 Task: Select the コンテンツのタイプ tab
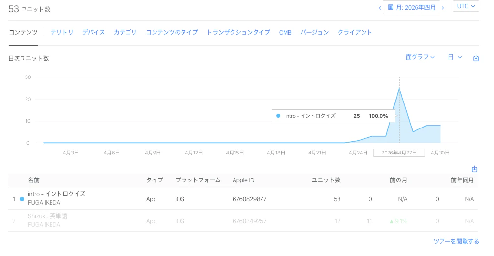172,32
